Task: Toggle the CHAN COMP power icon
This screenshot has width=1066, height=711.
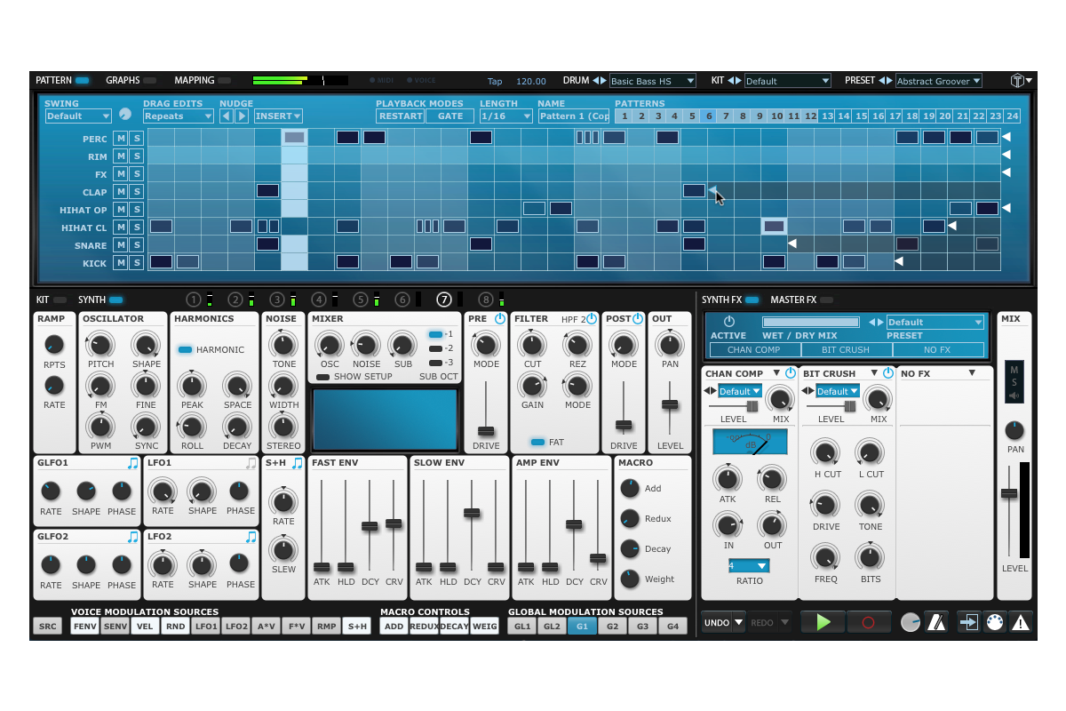Action: pos(790,373)
